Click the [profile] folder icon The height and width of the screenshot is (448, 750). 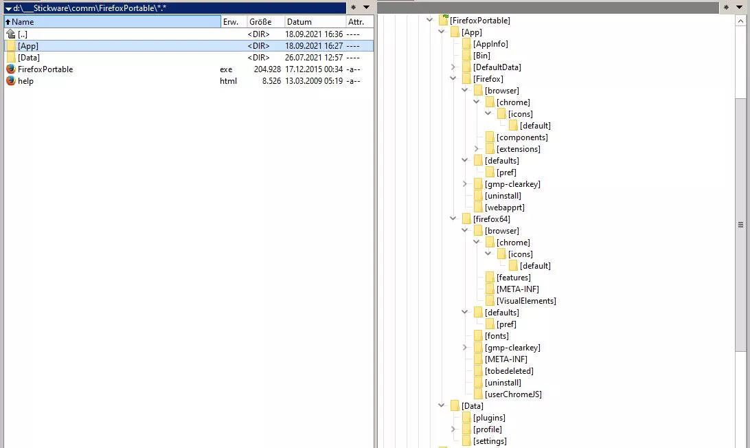point(466,429)
